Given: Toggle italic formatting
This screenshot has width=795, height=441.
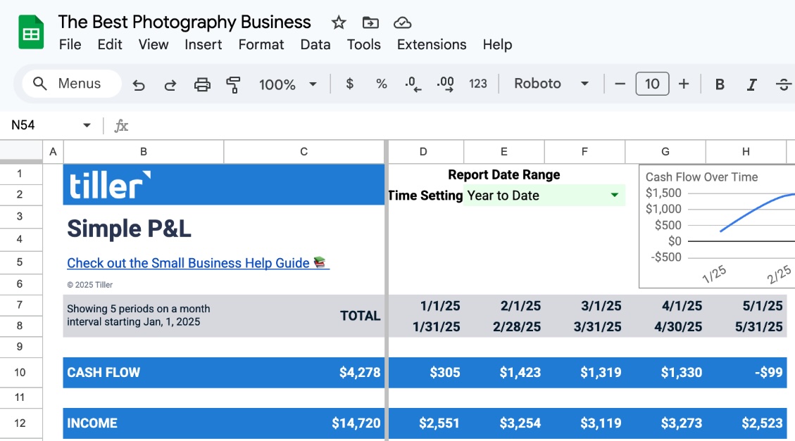Looking at the screenshot, I should (x=751, y=84).
